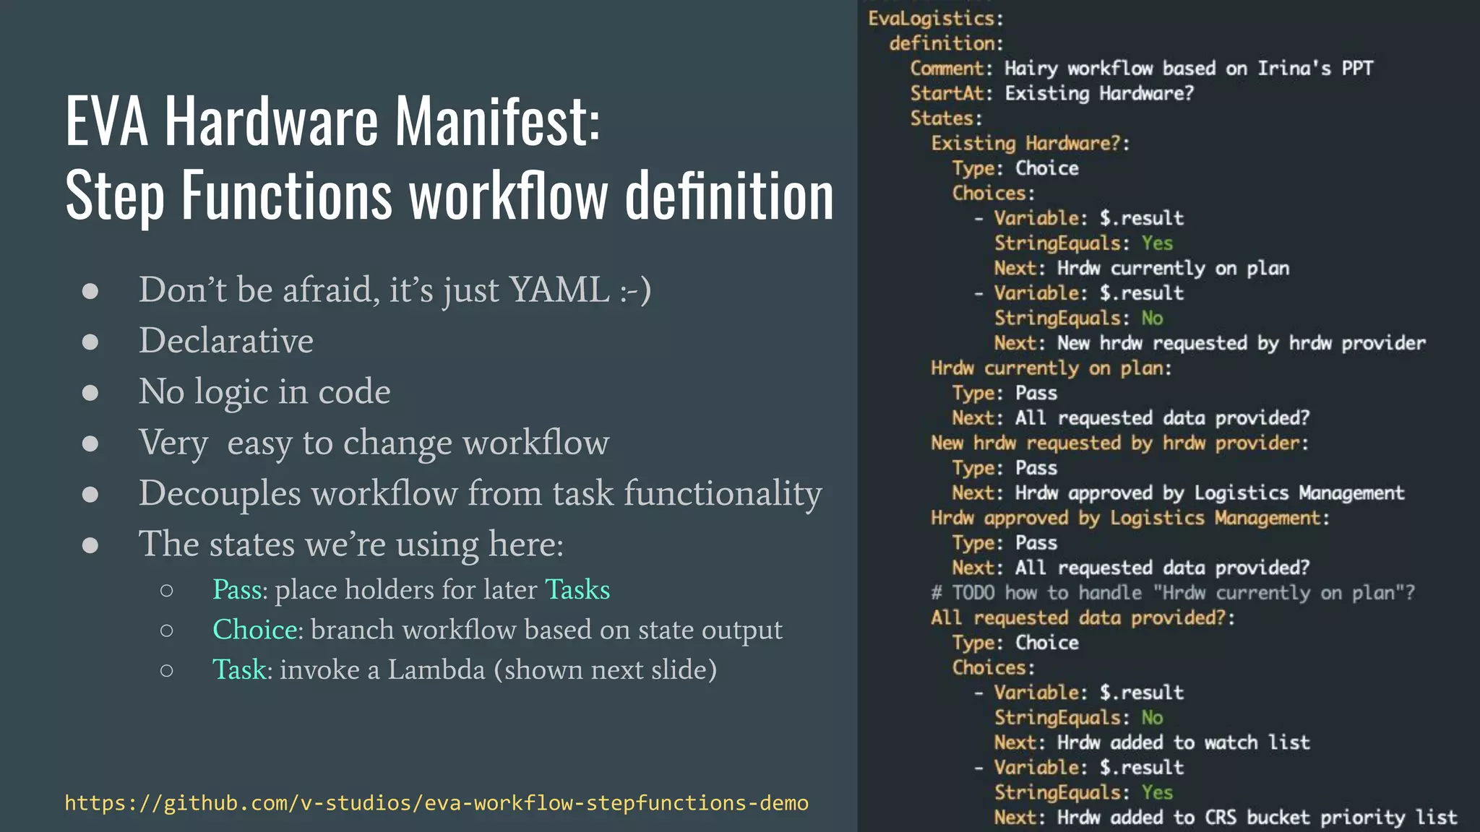
Task: Click the slide title 'EVA Hardware Manifest:'
Action: tap(332, 121)
